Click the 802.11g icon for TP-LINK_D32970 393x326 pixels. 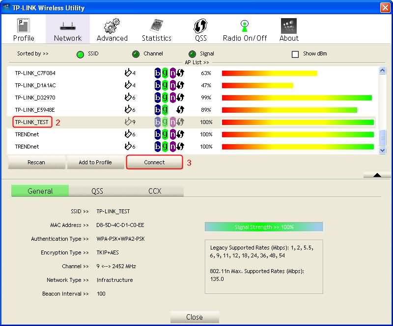pyautogui.click(x=165, y=98)
